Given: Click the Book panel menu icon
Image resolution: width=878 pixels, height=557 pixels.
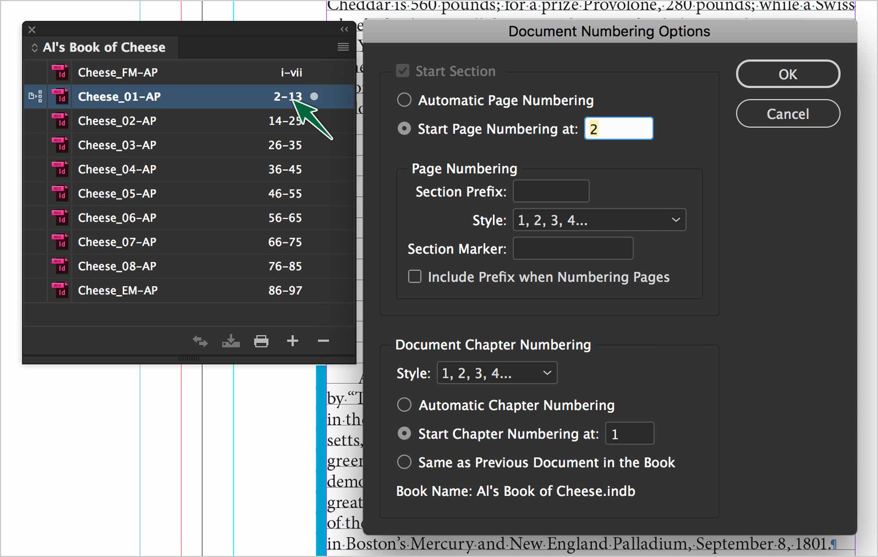Looking at the screenshot, I should point(343,47).
